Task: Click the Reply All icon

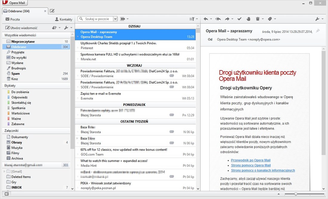Action: pos(218,19)
